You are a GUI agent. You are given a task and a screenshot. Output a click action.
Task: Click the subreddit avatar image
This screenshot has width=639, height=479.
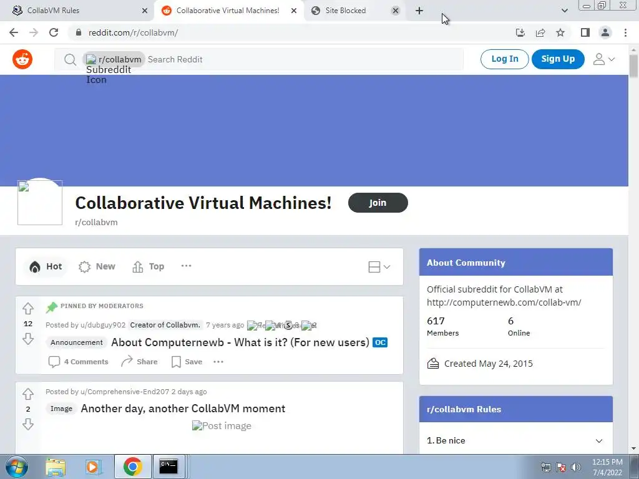click(40, 203)
